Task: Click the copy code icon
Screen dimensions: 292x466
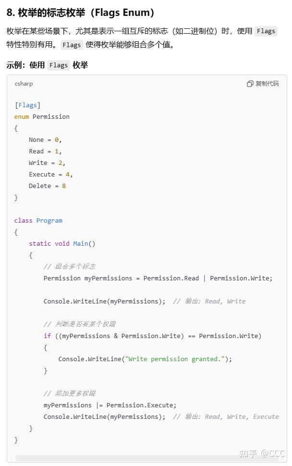Action: 250,84
